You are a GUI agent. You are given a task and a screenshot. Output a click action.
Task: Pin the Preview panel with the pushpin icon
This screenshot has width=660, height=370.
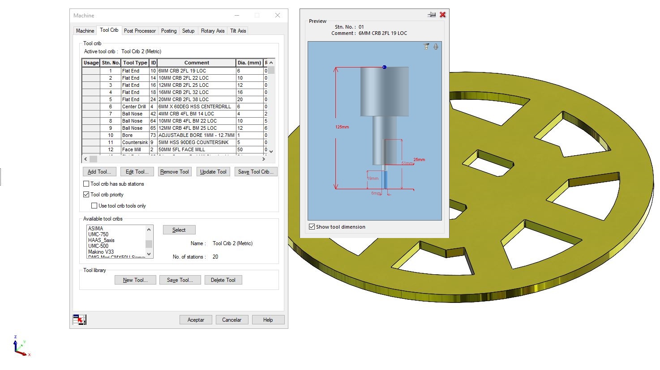432,15
